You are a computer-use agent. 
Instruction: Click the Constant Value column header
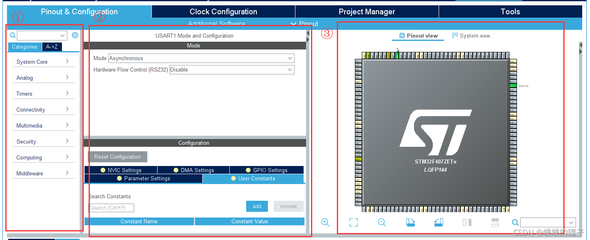pos(249,221)
